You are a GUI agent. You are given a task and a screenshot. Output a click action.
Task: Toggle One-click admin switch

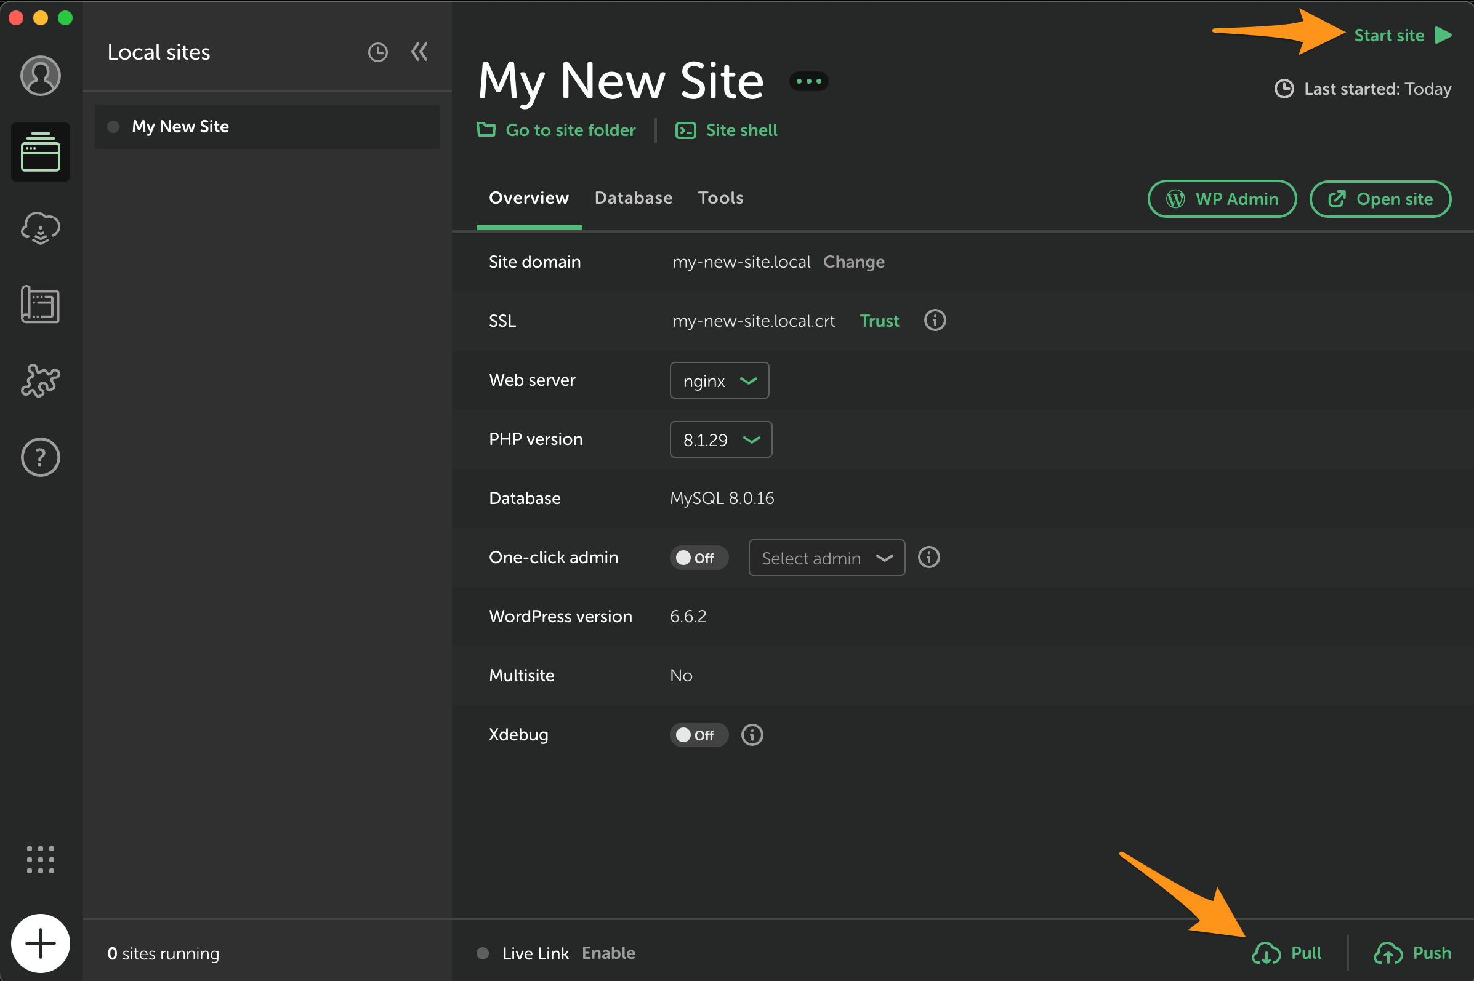click(698, 558)
